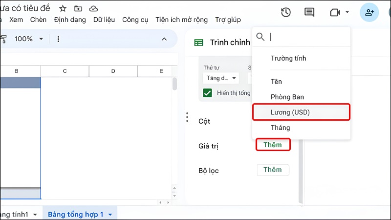
Task: Click scroll down arrow of sheet
Action: point(174,196)
